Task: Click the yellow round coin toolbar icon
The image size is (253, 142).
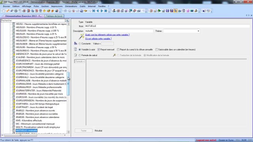Action: pos(44,11)
